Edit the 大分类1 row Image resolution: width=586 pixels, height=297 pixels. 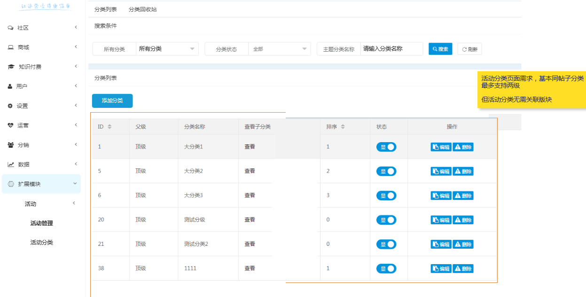441,147
